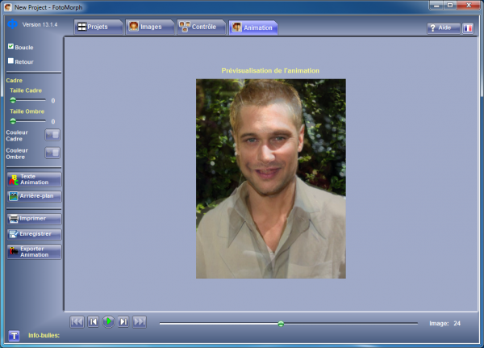
Task: Open the Couleur Cadre color picker
Action: [52, 134]
